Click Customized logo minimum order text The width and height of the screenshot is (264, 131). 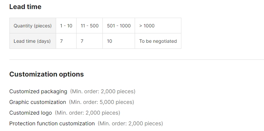(88, 113)
